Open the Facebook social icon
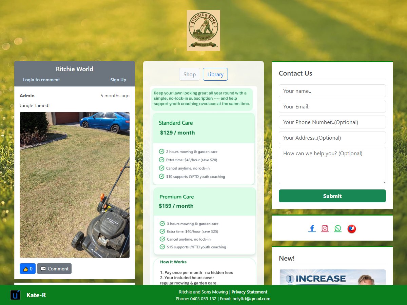Screen dimensions: 407x305 312,228
